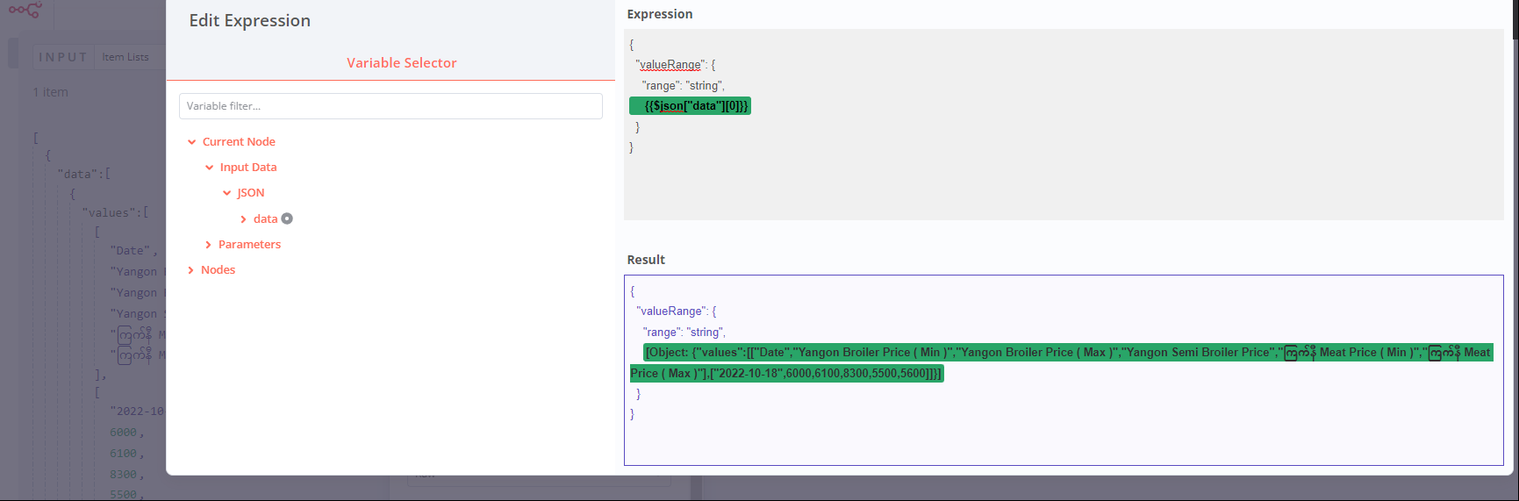Image resolution: width=1519 pixels, height=501 pixels.
Task: Expand the data variable chevron
Action: point(244,219)
